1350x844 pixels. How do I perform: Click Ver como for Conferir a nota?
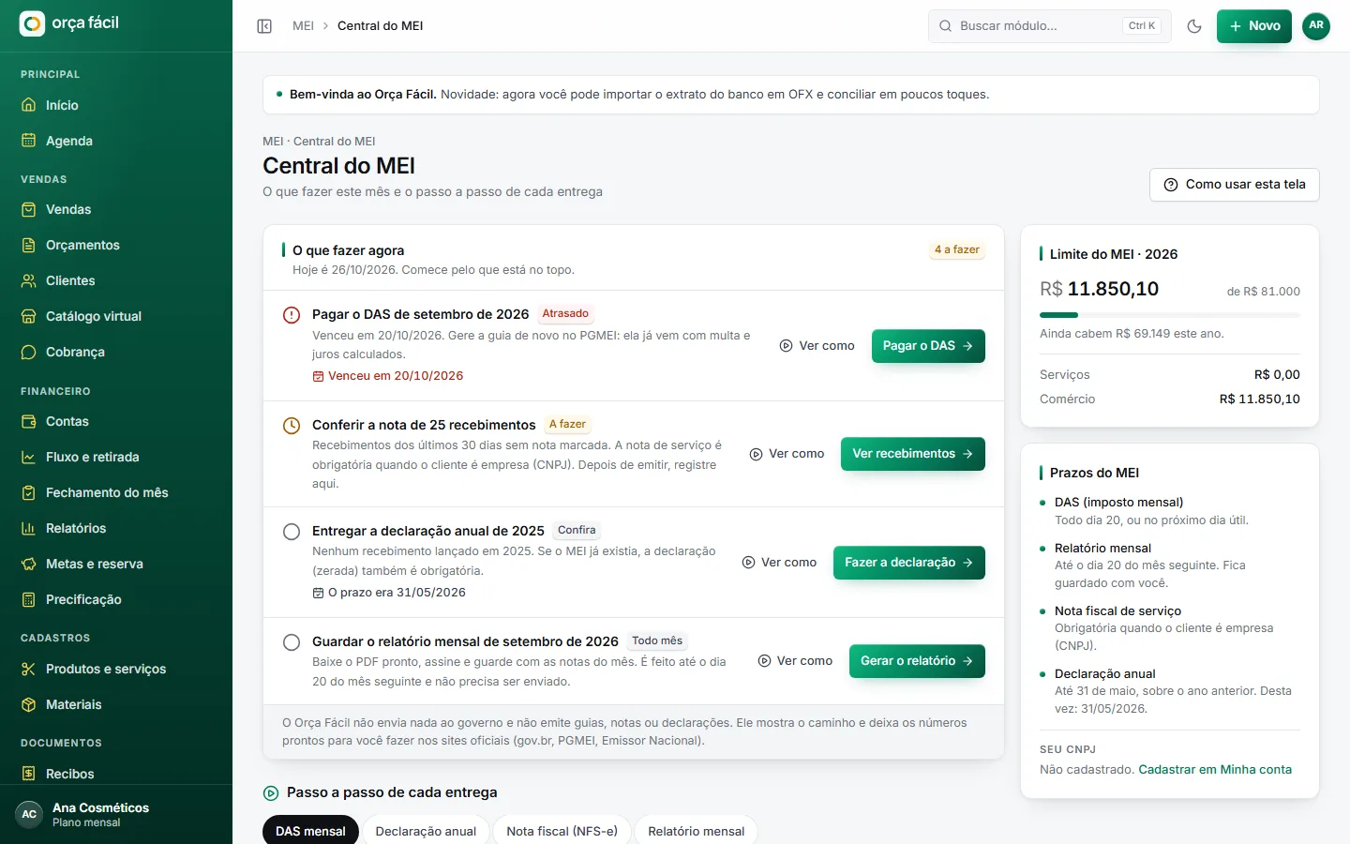(787, 454)
